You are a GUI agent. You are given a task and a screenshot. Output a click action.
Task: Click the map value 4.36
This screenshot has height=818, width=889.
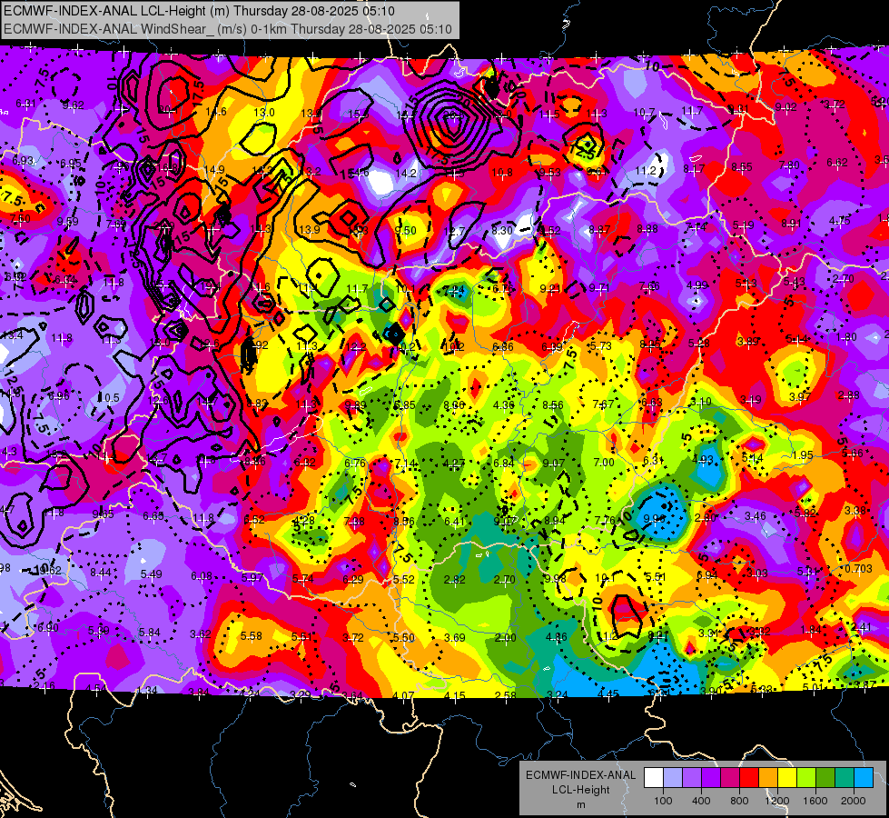504,404
